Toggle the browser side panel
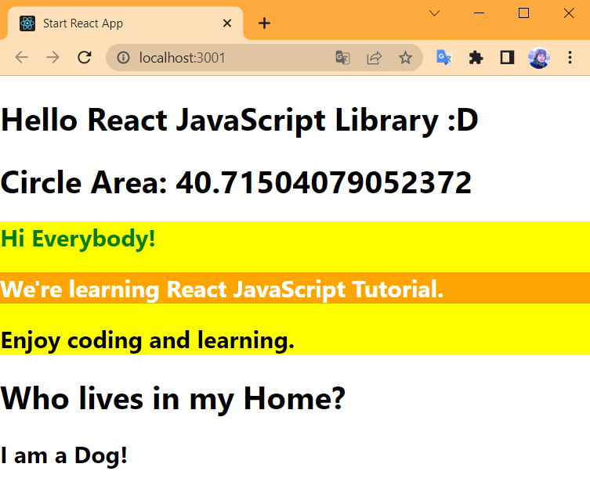The height and width of the screenshot is (489, 590). click(507, 57)
